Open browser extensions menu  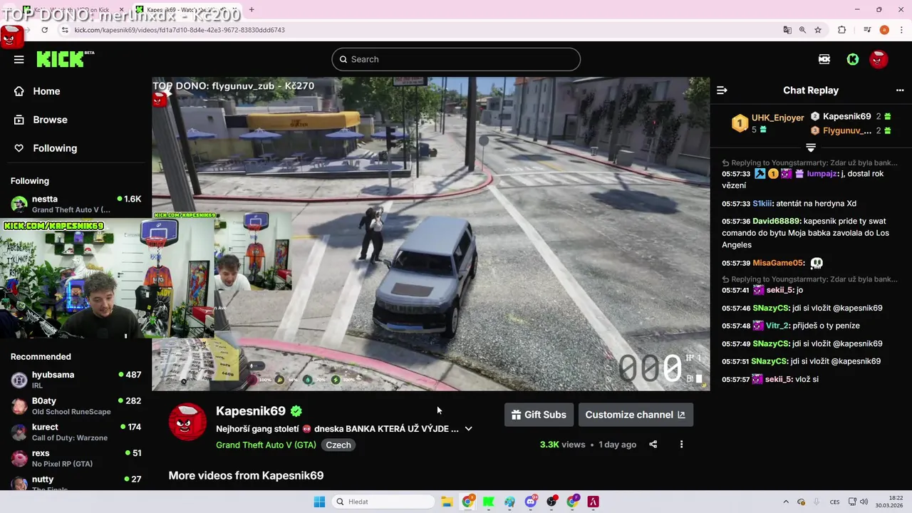(841, 30)
